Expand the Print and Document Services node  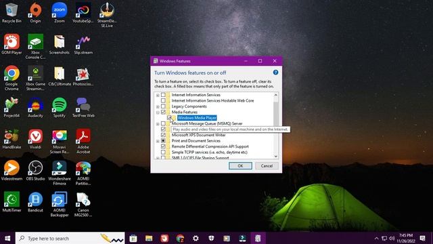[158, 141]
